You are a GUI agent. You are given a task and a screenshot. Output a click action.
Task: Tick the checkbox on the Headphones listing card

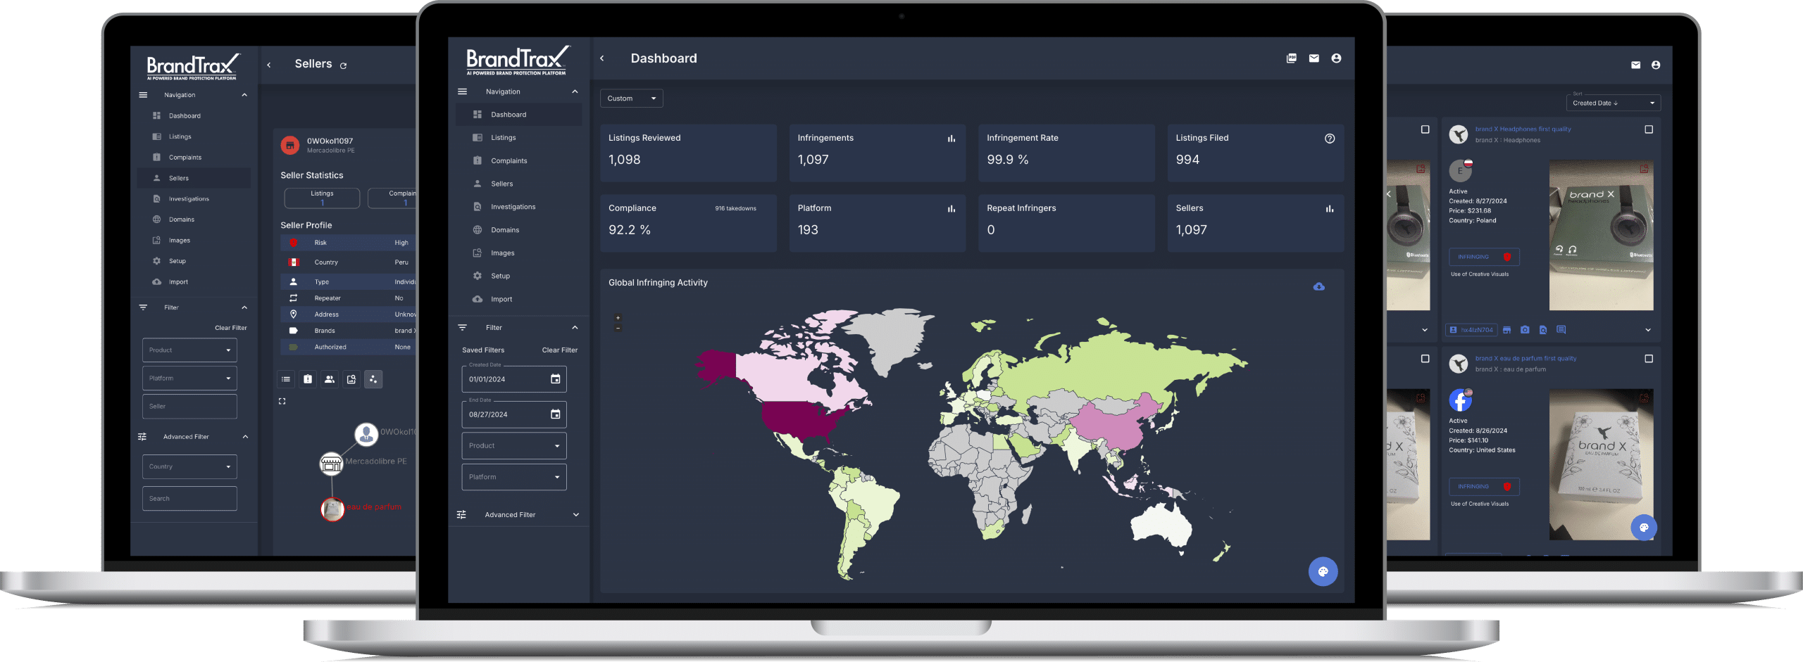tap(1648, 129)
